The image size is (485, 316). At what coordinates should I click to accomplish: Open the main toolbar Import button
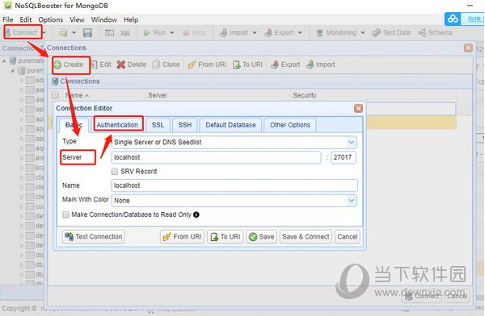coord(234,32)
